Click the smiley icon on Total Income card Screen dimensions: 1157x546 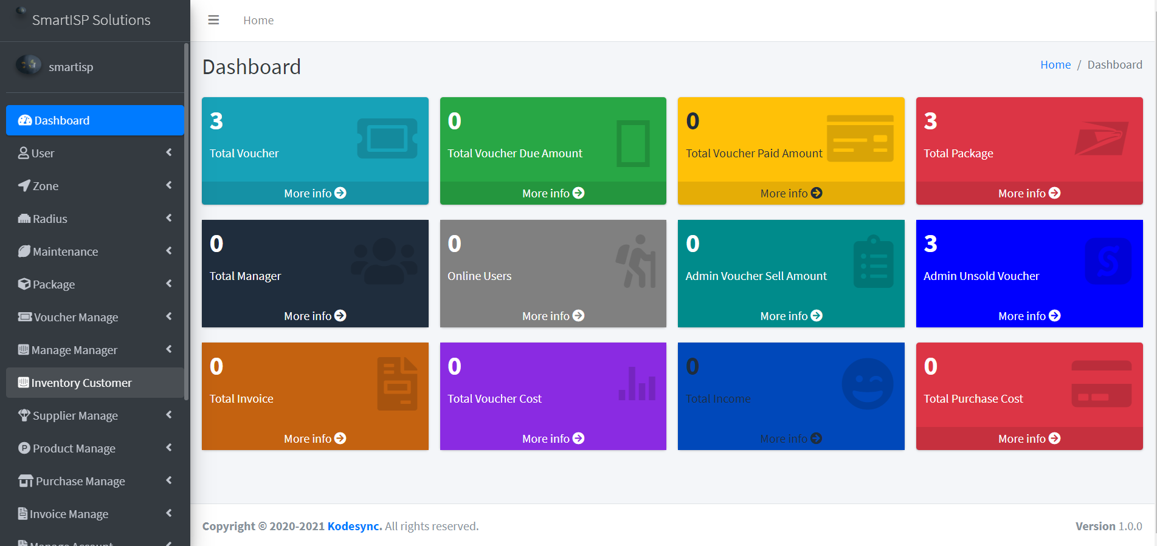pos(868,384)
